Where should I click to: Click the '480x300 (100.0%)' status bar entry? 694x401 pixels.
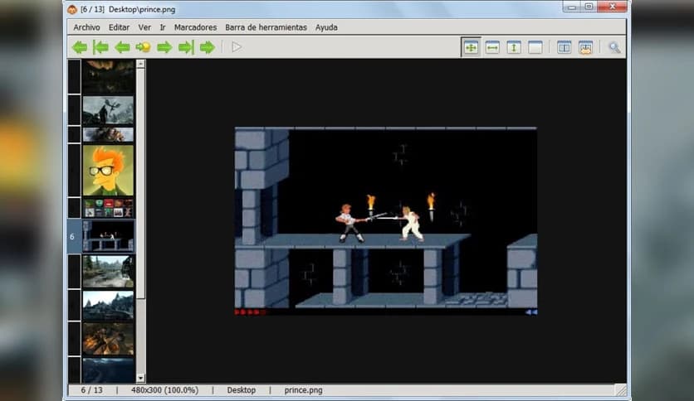[164, 390]
